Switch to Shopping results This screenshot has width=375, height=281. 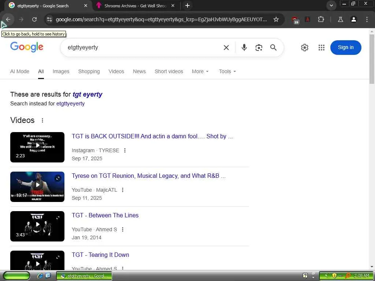click(x=89, y=71)
